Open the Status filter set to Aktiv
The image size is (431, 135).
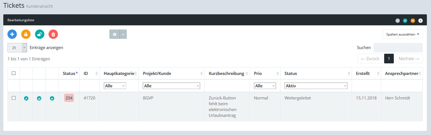tap(316, 86)
